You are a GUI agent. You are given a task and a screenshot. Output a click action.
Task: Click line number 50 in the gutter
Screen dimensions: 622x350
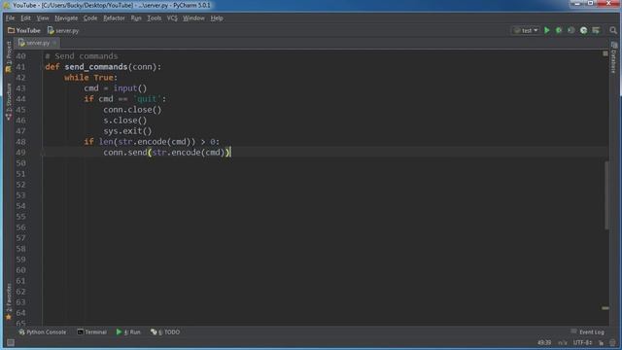coord(20,163)
